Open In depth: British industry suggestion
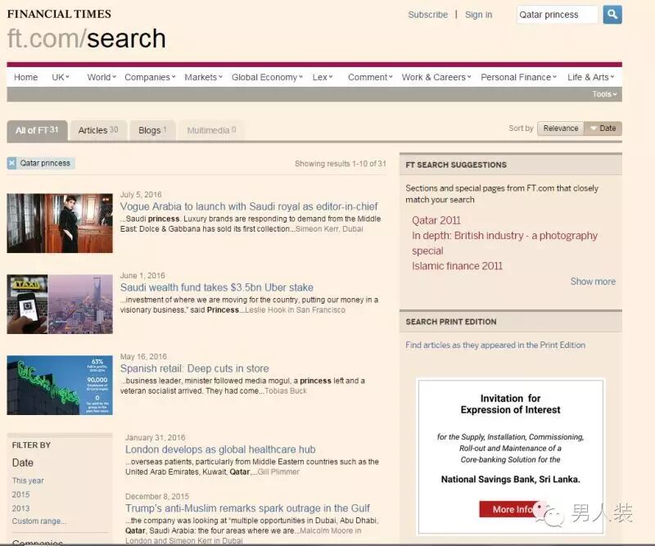Screen dimensions: 655x546 (504, 243)
